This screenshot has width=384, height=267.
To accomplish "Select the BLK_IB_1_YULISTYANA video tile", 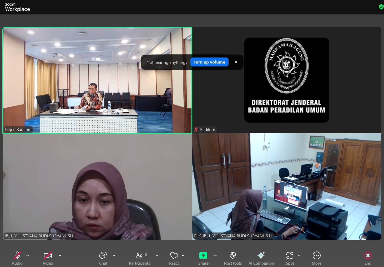I will (287, 186).
